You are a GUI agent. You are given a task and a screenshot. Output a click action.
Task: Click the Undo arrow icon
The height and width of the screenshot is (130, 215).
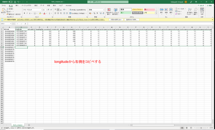pos(18,2)
